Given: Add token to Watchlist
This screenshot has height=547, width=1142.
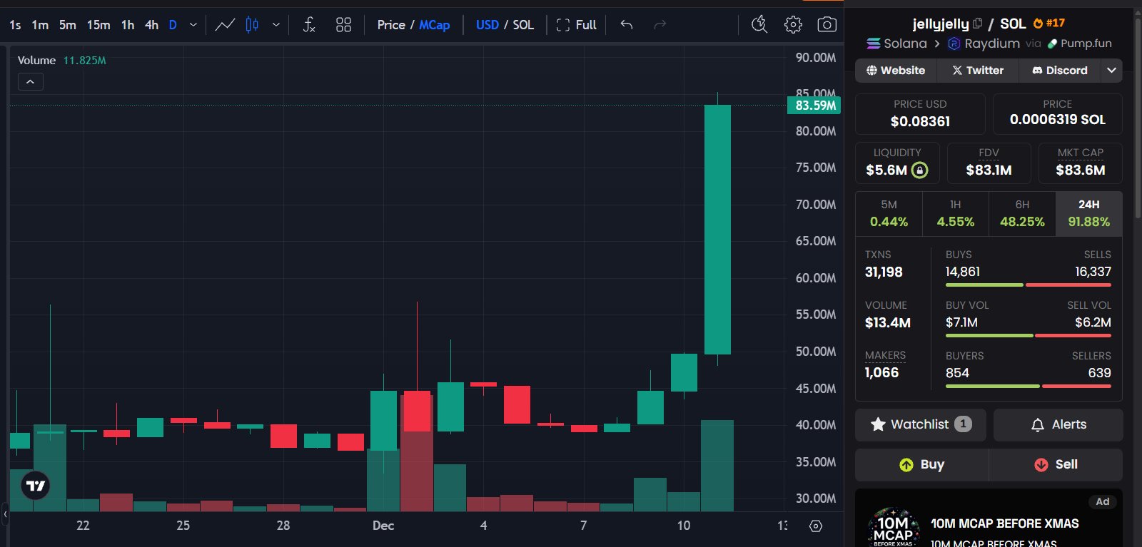Looking at the screenshot, I should click(x=921, y=424).
